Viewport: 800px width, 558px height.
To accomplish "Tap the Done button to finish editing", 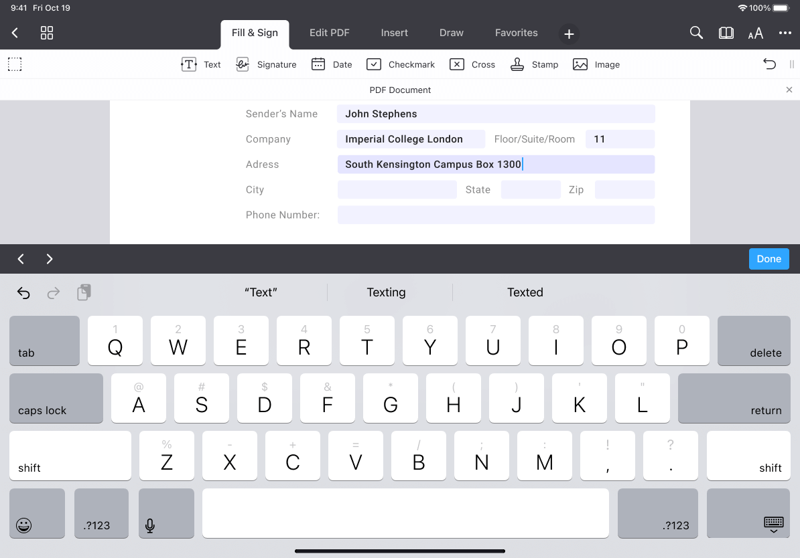I will coord(769,259).
